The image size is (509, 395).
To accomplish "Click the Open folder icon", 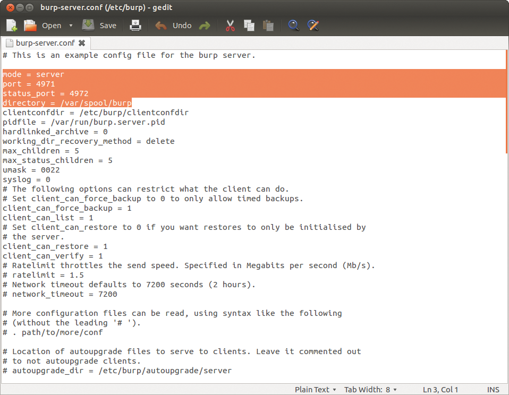I will point(30,25).
